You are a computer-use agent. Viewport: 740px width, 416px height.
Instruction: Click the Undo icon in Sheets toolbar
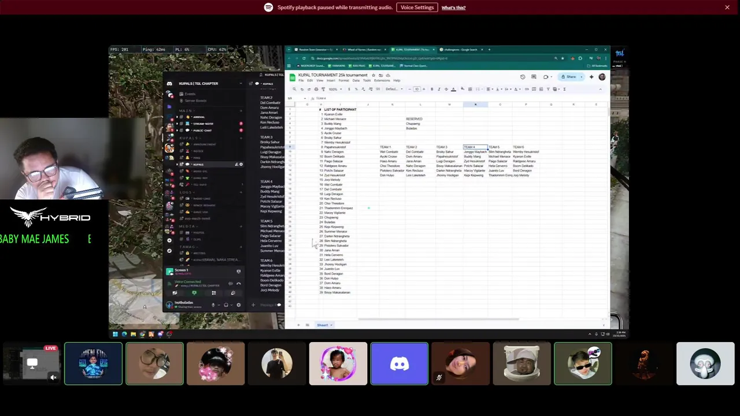tap(302, 89)
